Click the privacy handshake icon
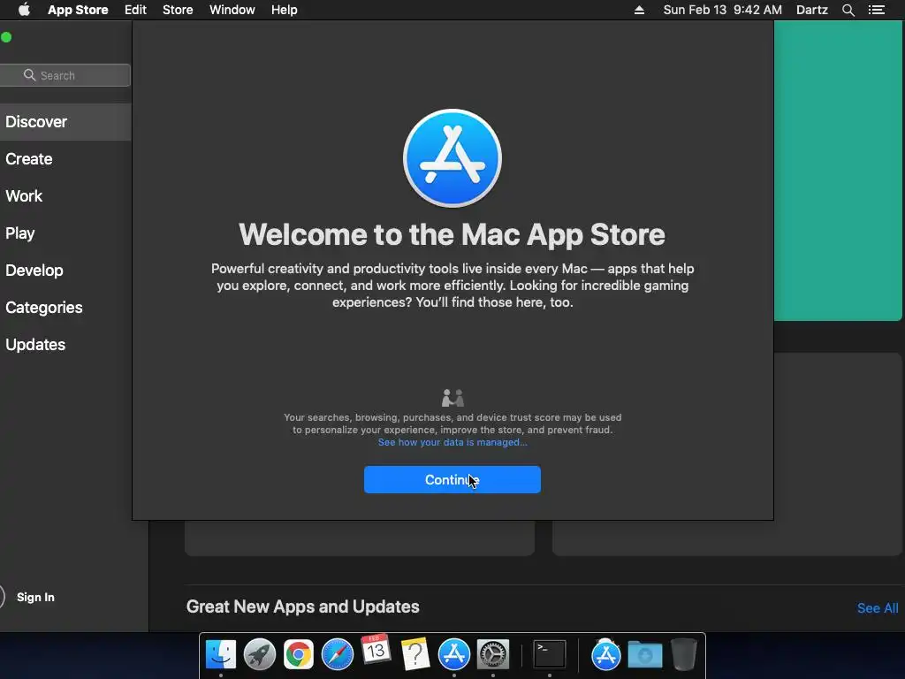Image resolution: width=905 pixels, height=679 pixels. (x=452, y=398)
